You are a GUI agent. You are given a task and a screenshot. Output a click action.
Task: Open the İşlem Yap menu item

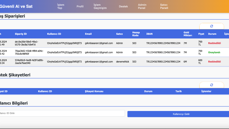pos(61,7)
